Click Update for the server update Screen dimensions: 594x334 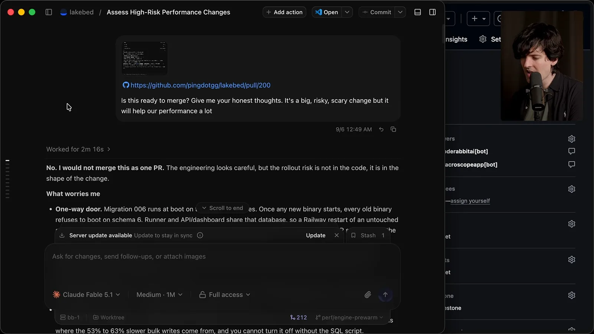click(x=316, y=235)
